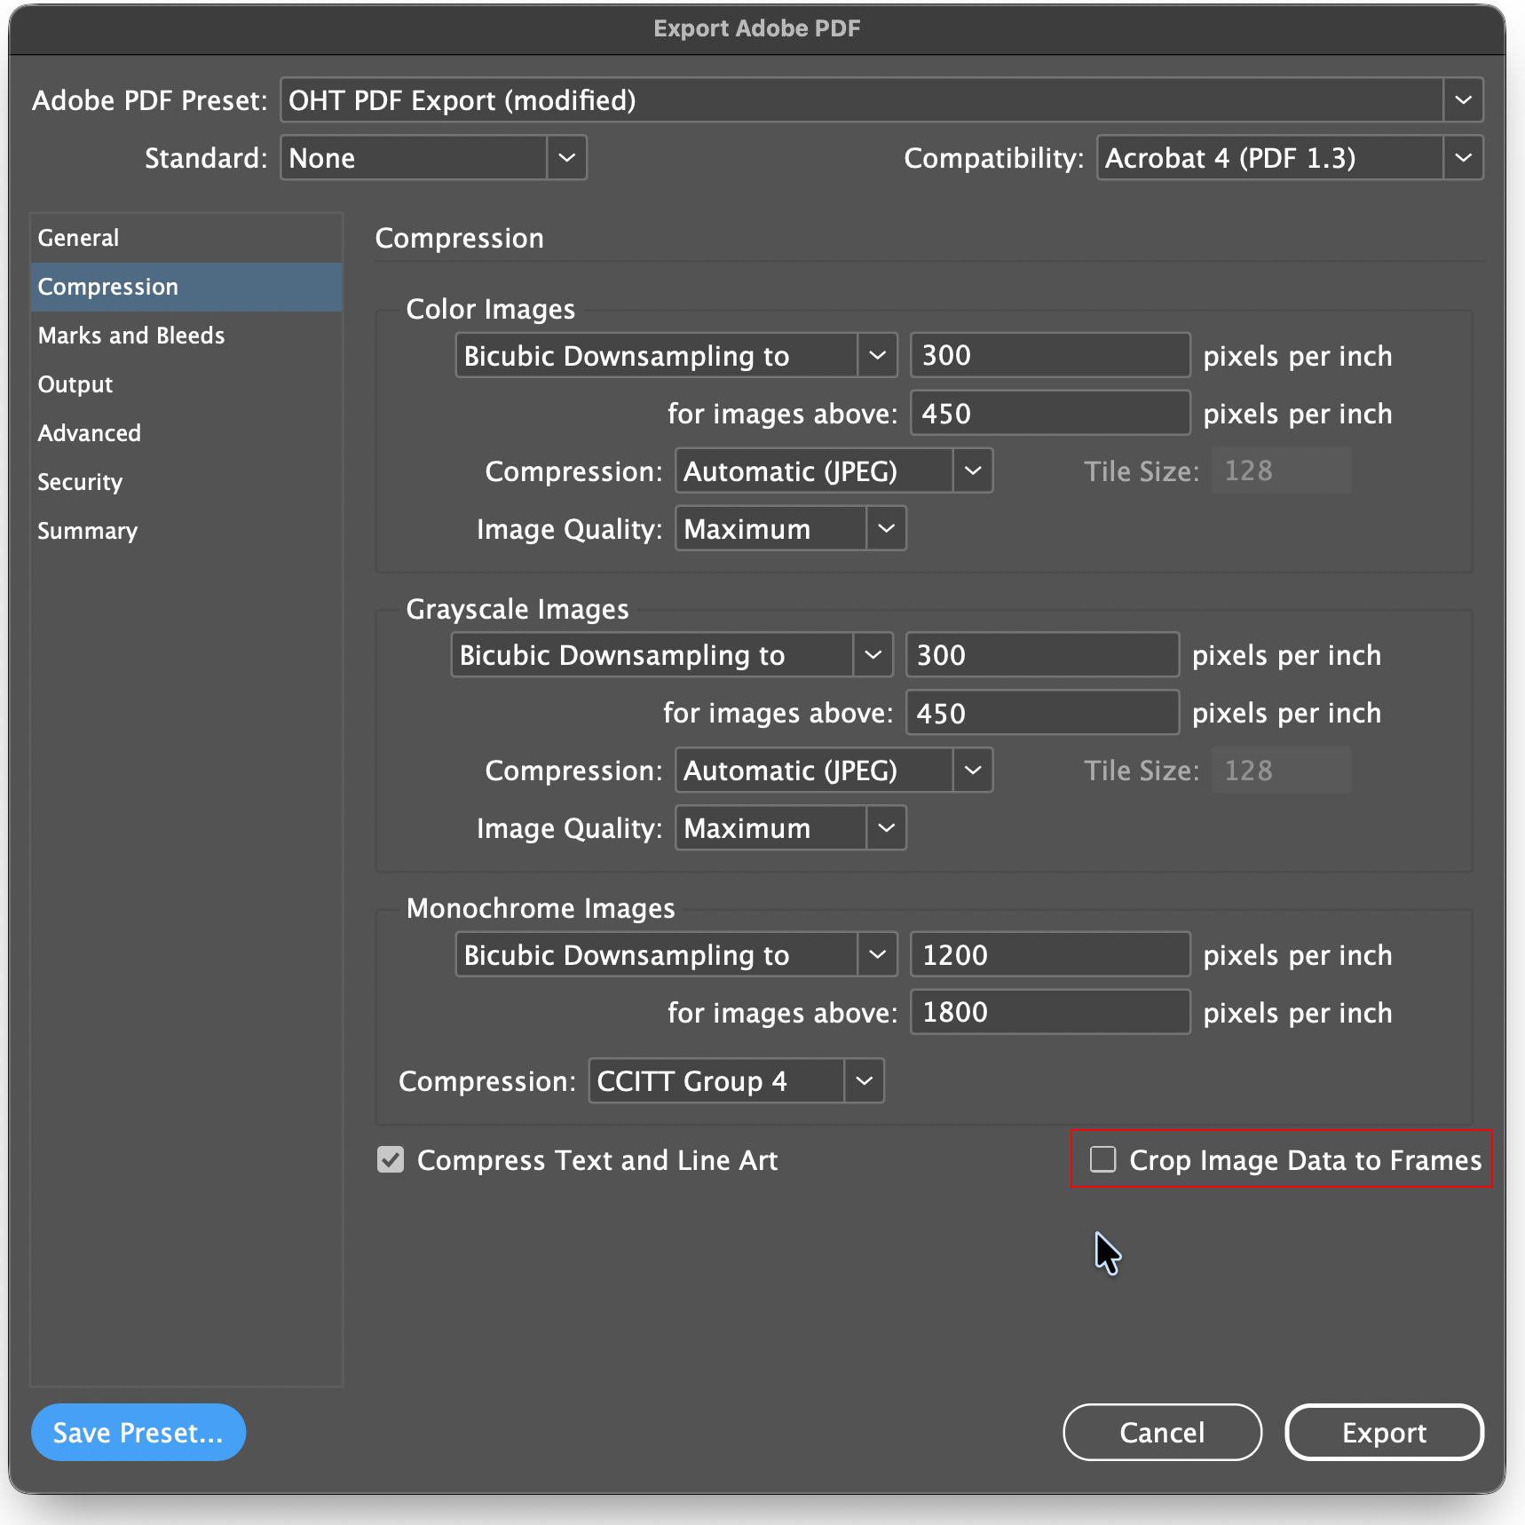Open the Marks and Bleeds section
Viewport: 1525px width, 1525px height.
point(131,336)
